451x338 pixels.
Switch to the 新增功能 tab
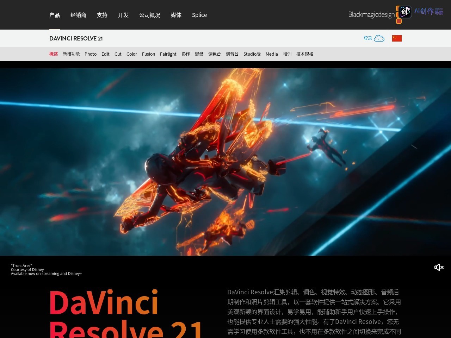[x=71, y=54]
